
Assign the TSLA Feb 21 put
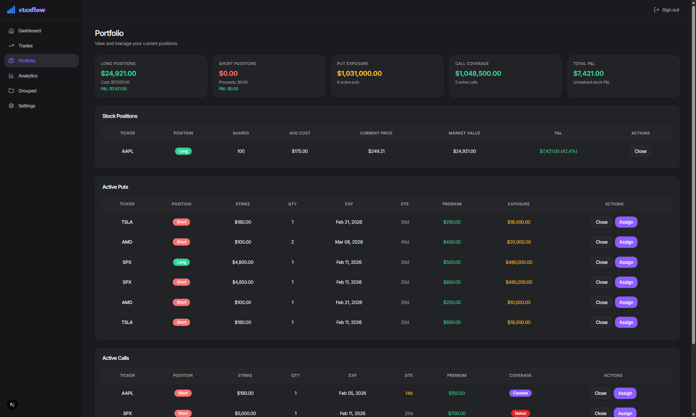626,222
